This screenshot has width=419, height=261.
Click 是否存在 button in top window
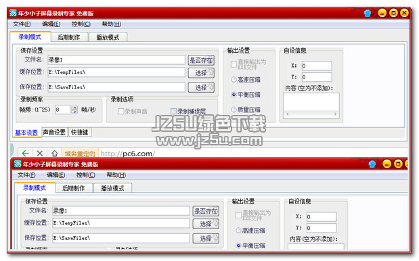pyautogui.click(x=201, y=60)
